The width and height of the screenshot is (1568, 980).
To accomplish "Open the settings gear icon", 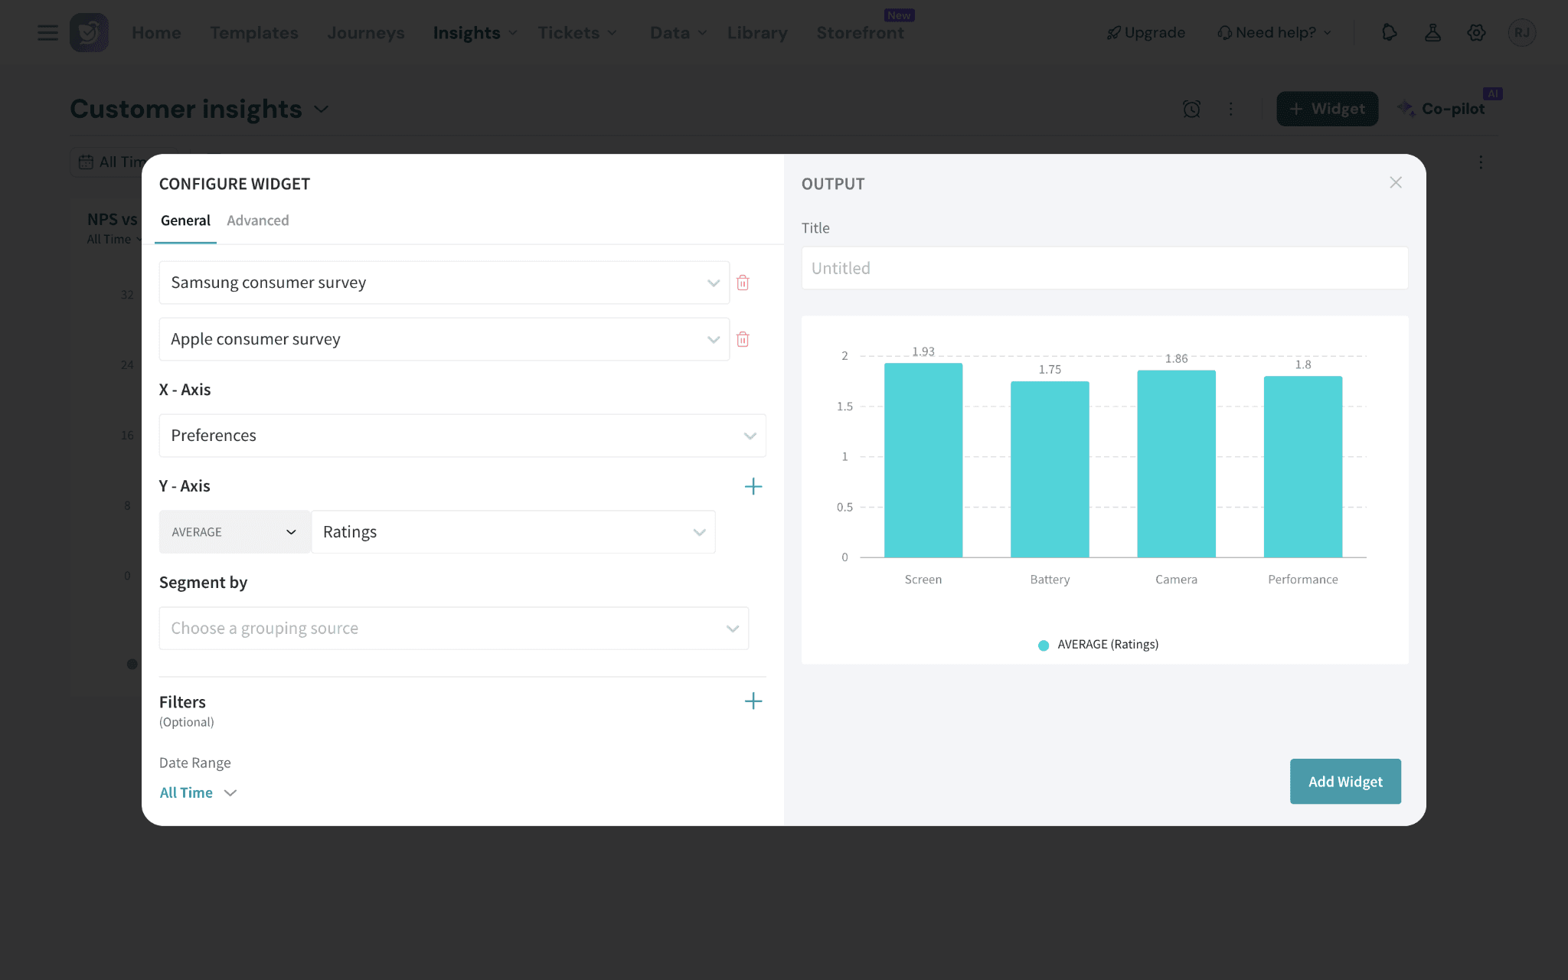I will point(1476,33).
